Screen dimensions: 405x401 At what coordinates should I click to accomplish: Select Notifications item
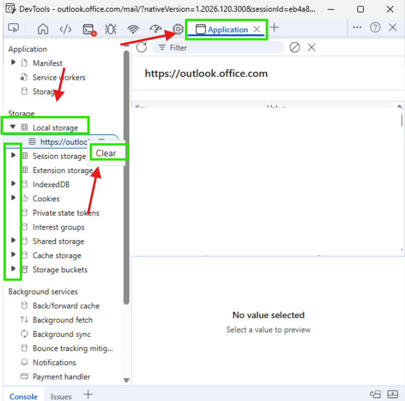(x=54, y=363)
